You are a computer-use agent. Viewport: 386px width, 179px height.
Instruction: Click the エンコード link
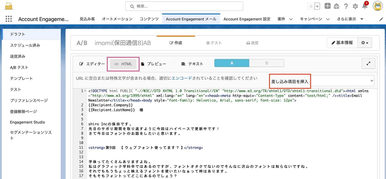tap(182, 78)
